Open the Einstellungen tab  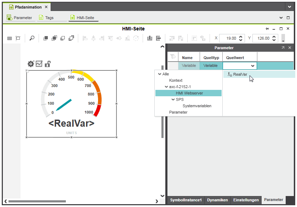(x=246, y=200)
